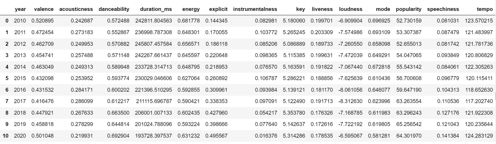The height and width of the screenshot is (144, 496).
Task: Click tempo value 124.283129
Action: point(479,136)
